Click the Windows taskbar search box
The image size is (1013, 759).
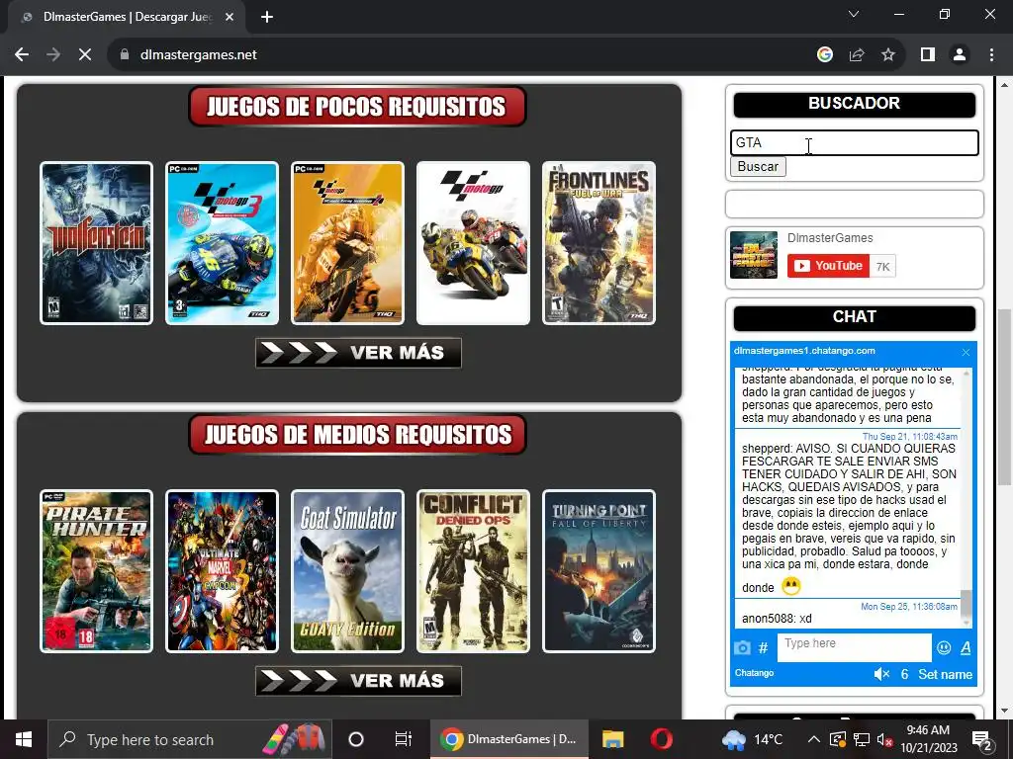pyautogui.click(x=190, y=739)
